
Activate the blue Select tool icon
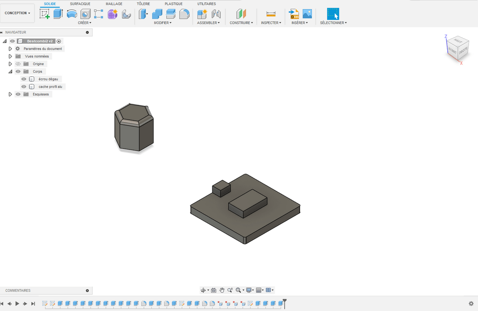click(x=333, y=14)
